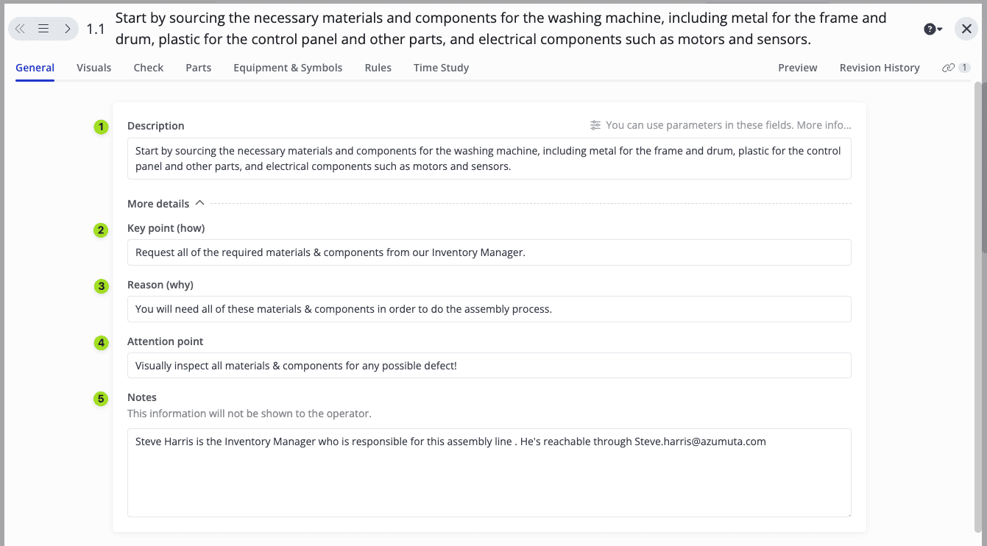Image resolution: width=987 pixels, height=546 pixels.
Task: Click More info parameters link
Action: (x=824, y=125)
